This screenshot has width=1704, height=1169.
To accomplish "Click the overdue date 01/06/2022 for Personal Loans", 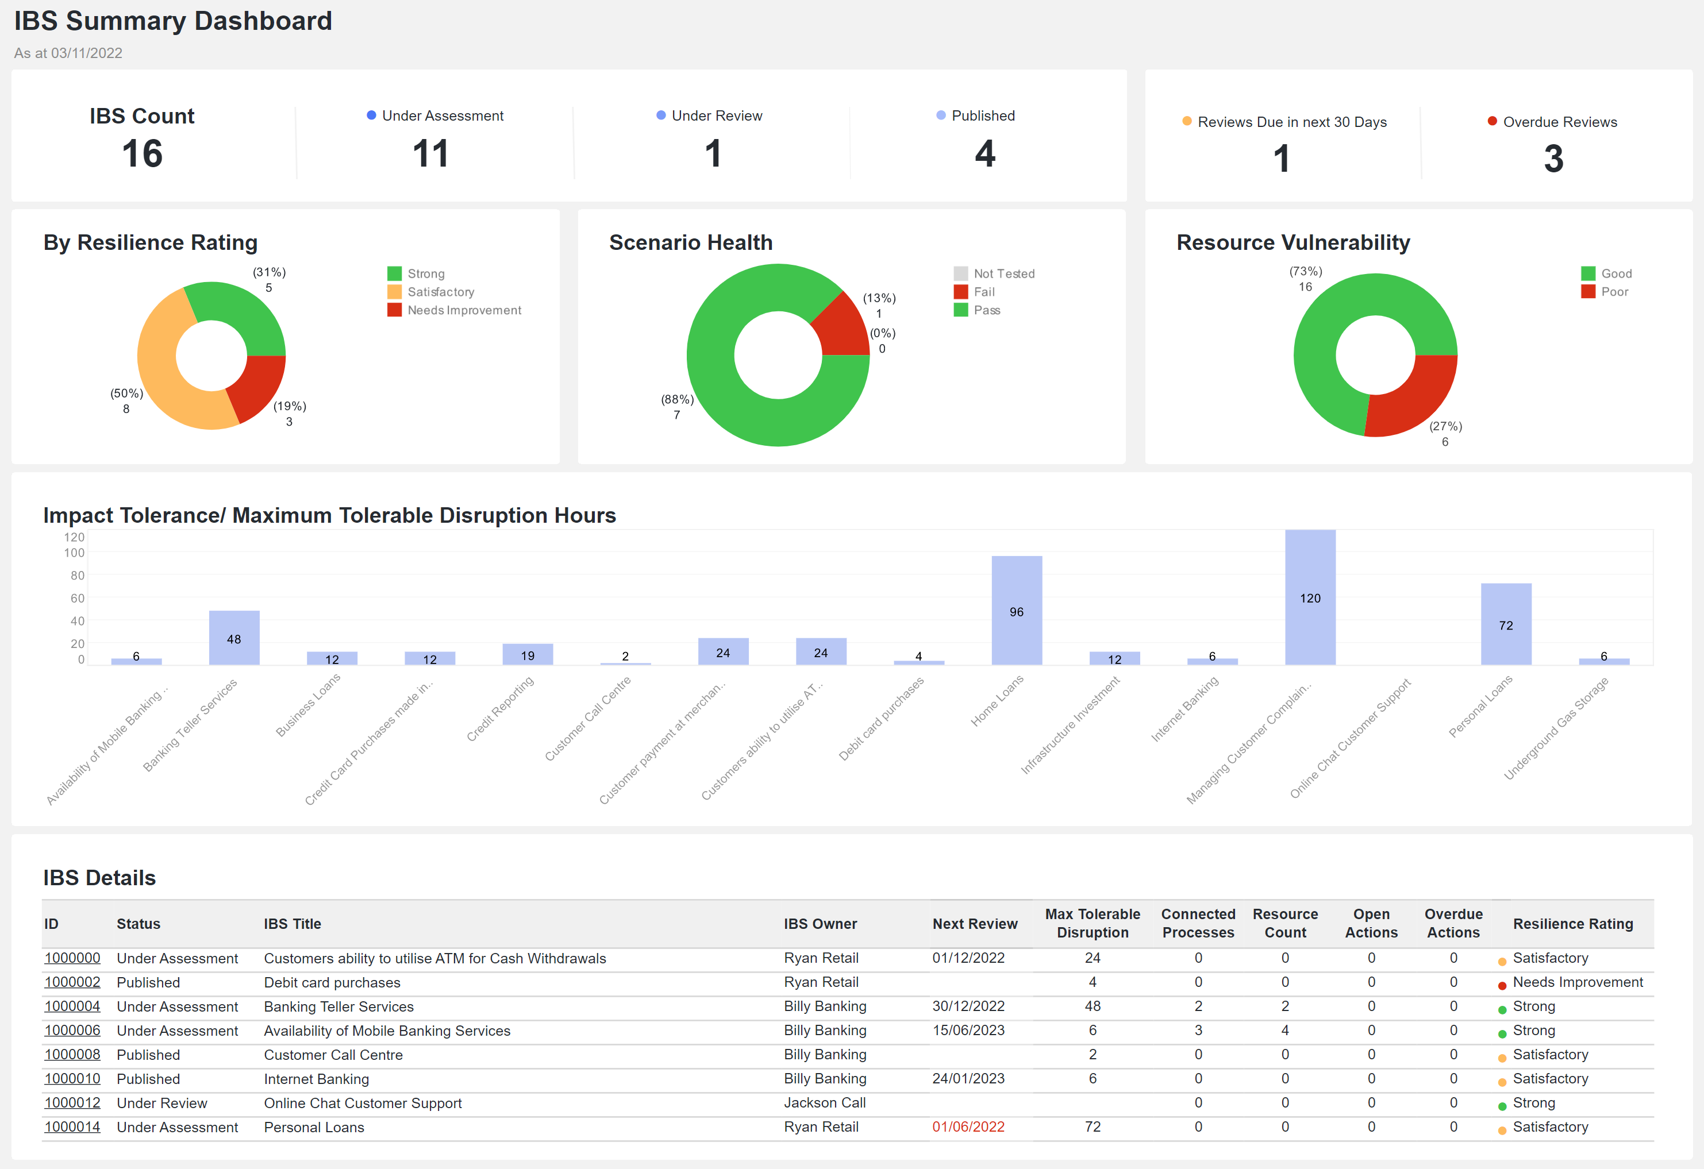I will [968, 1127].
